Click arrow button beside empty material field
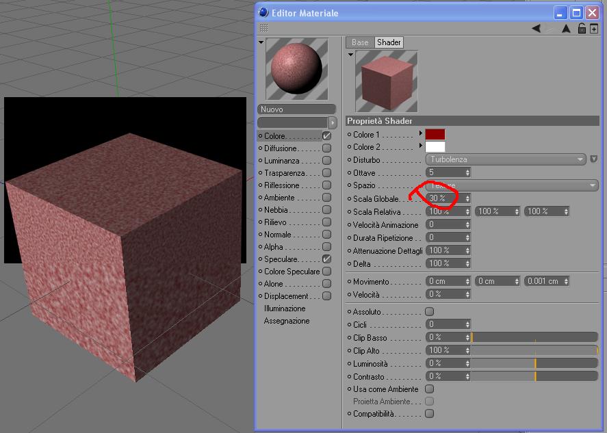Image resolution: width=607 pixels, height=433 pixels. coord(333,122)
